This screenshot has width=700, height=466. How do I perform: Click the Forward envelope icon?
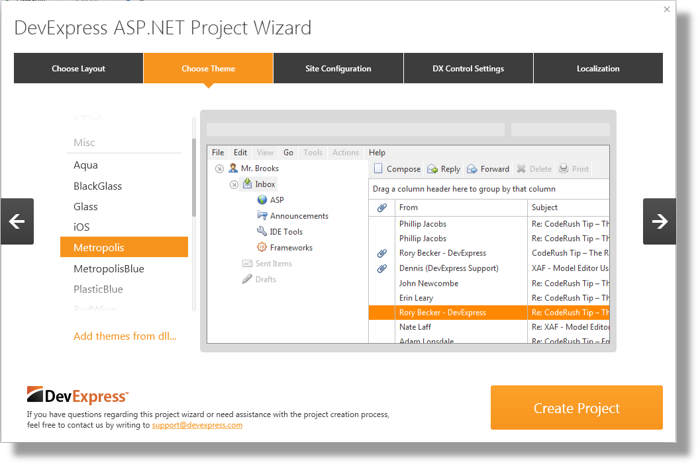472,169
